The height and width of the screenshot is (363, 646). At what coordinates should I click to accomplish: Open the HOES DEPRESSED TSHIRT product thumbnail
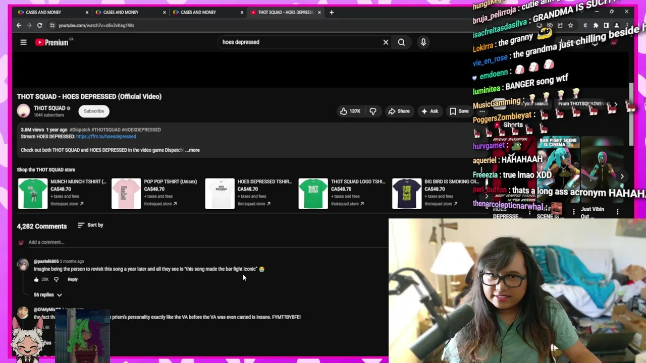click(220, 193)
